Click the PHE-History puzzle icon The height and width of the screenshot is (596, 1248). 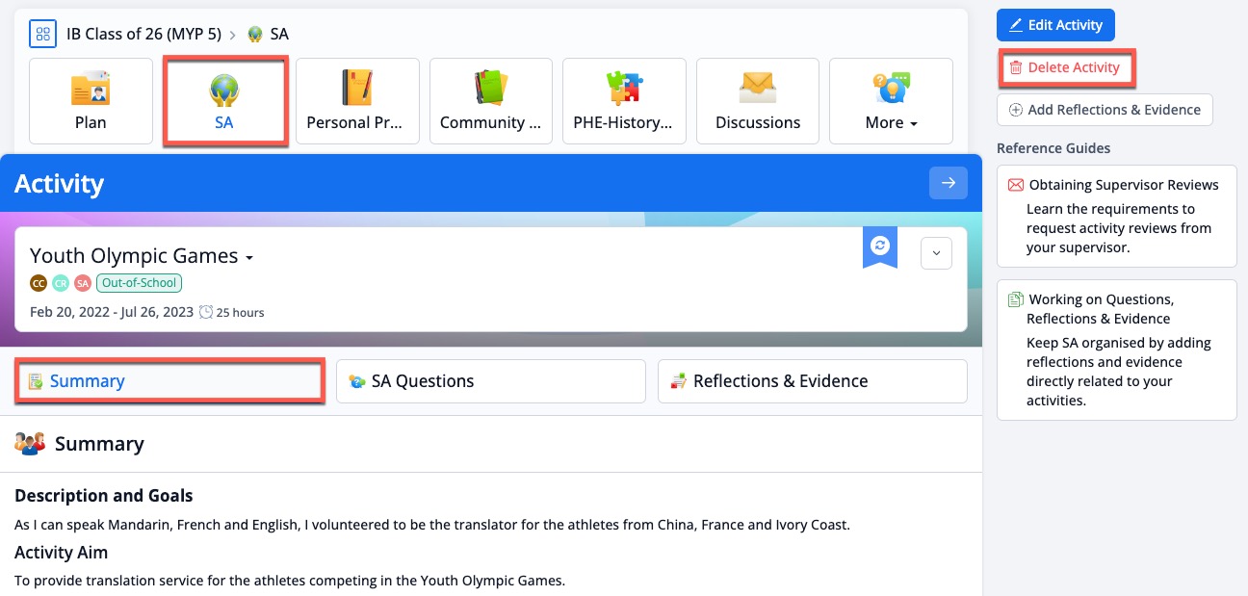pos(624,87)
